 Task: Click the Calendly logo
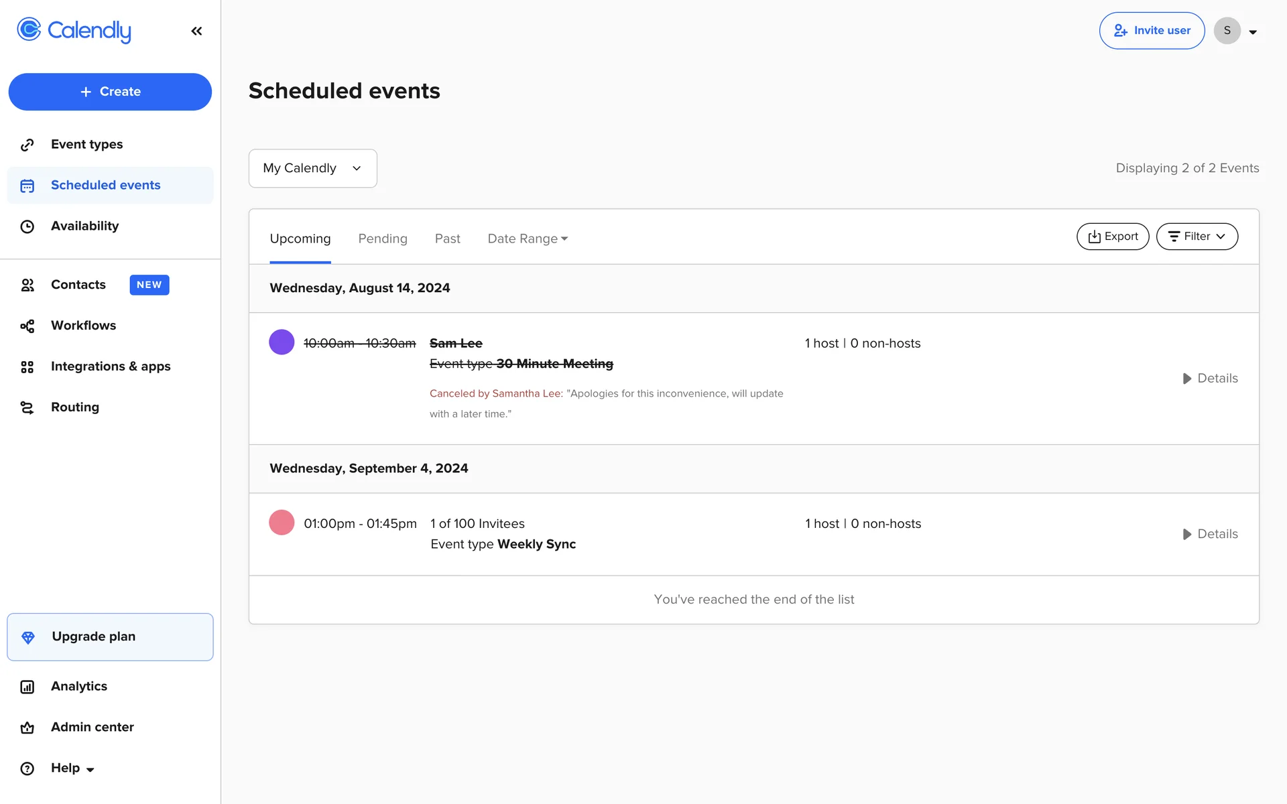click(x=74, y=30)
